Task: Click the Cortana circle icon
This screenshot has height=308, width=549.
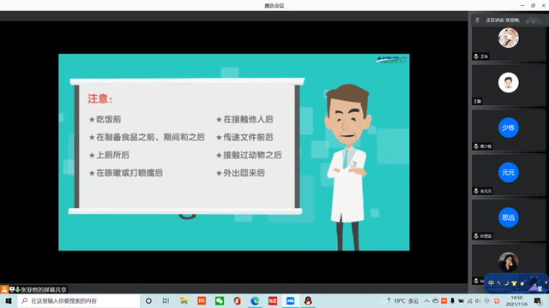Action: click(148, 300)
